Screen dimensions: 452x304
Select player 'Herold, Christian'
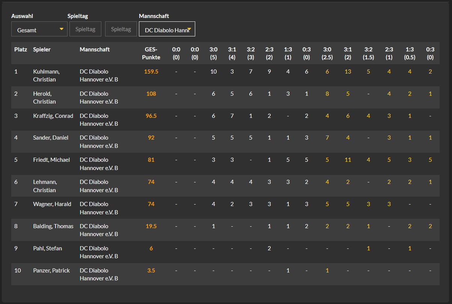point(44,98)
